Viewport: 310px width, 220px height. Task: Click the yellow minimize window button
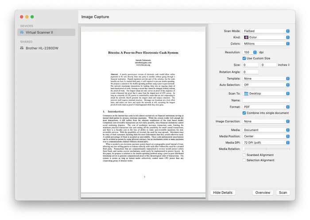point(27,17)
